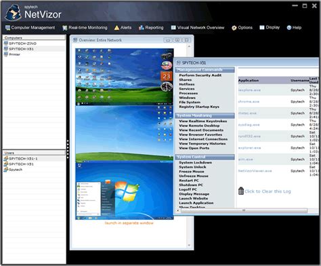
Task: Click Restart PC command
Action: pos(189,180)
